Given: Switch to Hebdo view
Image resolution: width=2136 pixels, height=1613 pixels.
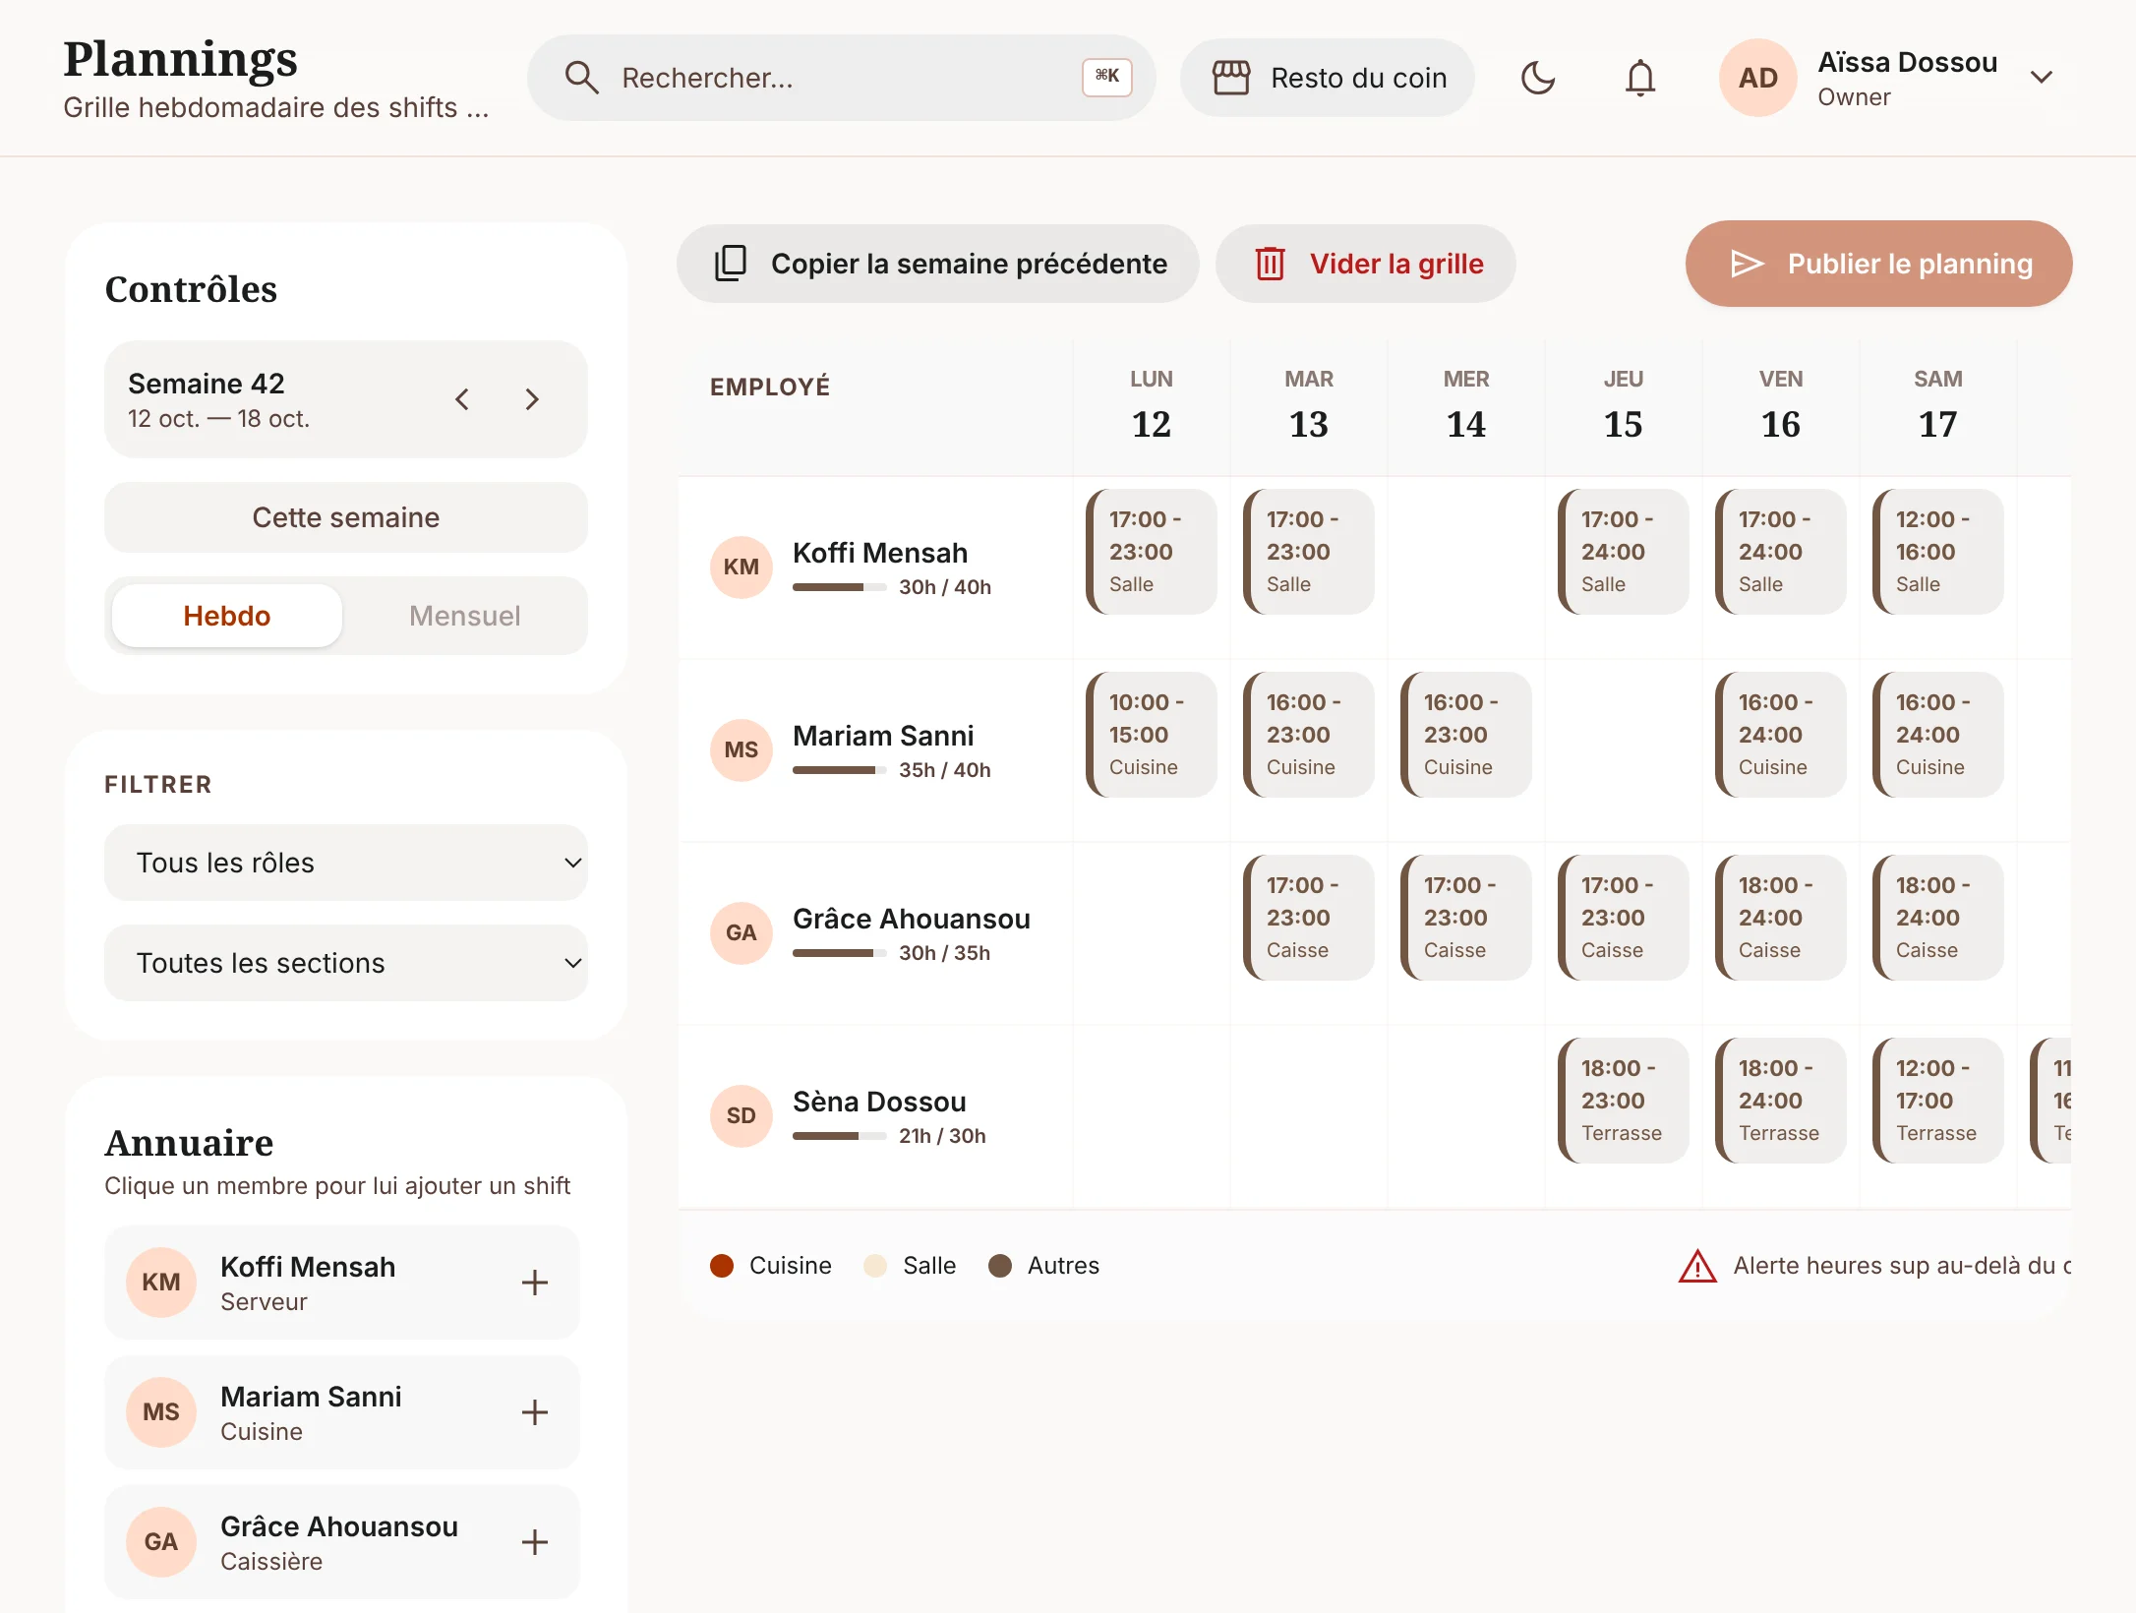Looking at the screenshot, I should [x=227, y=616].
